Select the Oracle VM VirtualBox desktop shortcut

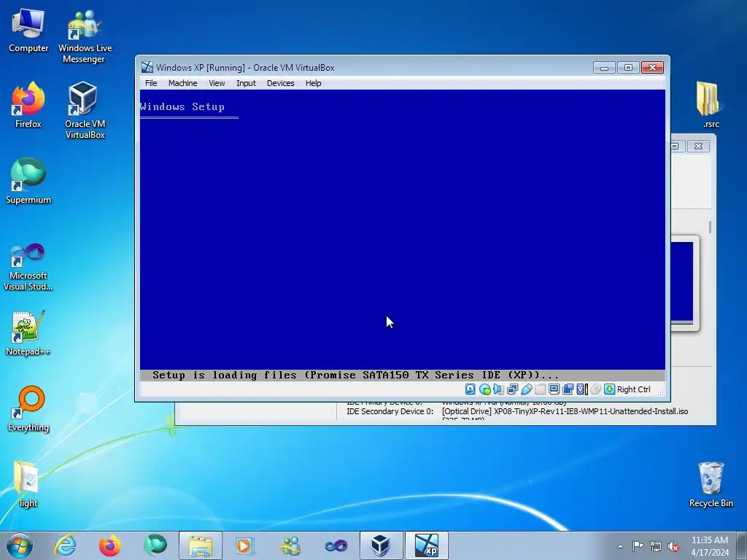coord(85,111)
